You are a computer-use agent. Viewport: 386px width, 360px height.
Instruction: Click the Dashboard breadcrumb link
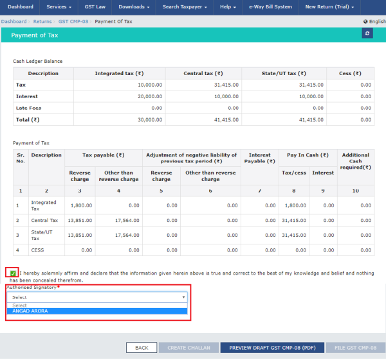click(14, 22)
